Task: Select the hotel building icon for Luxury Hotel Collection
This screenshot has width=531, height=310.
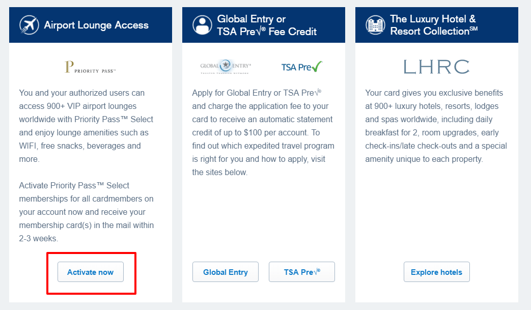Action: pos(375,24)
